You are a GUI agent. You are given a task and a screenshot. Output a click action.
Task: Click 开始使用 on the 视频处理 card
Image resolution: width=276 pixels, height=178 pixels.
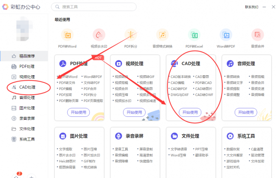(x=134, y=112)
